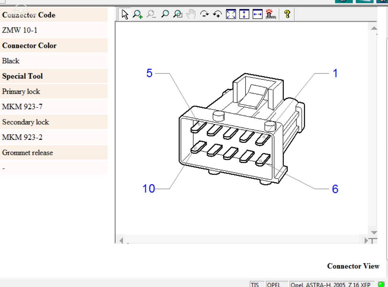Choose the plain magnifier zoom tool
The image size is (388, 287).
click(165, 14)
